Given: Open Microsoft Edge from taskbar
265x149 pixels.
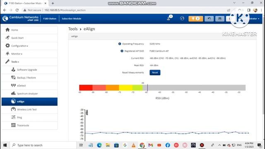Looking at the screenshot, I should pyautogui.click(x=99, y=145).
